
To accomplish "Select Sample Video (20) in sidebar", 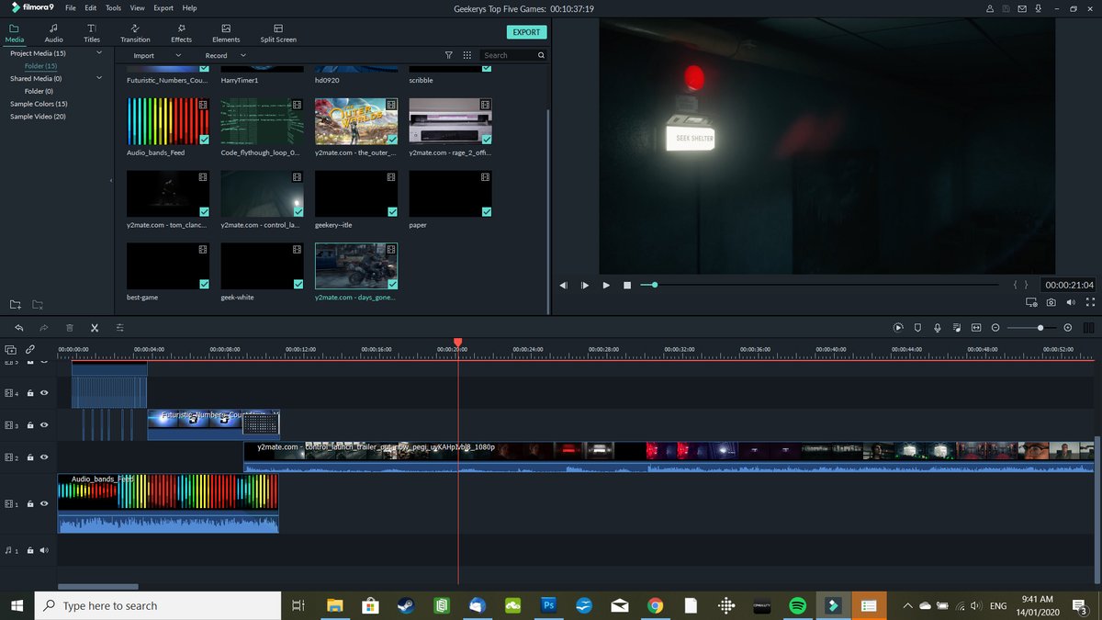I will tap(38, 117).
